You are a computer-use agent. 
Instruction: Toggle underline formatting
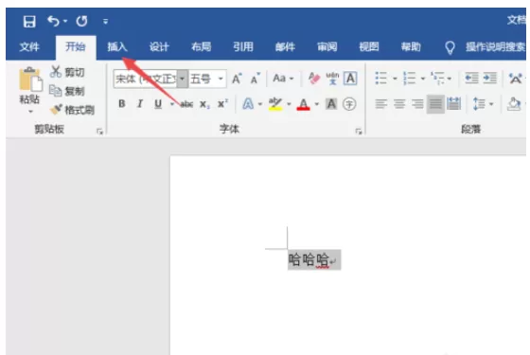coord(158,104)
